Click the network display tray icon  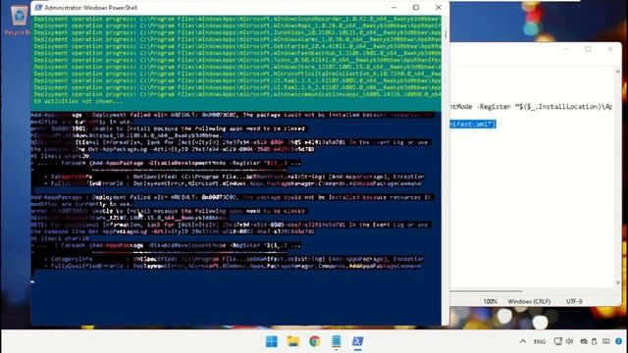click(557, 341)
